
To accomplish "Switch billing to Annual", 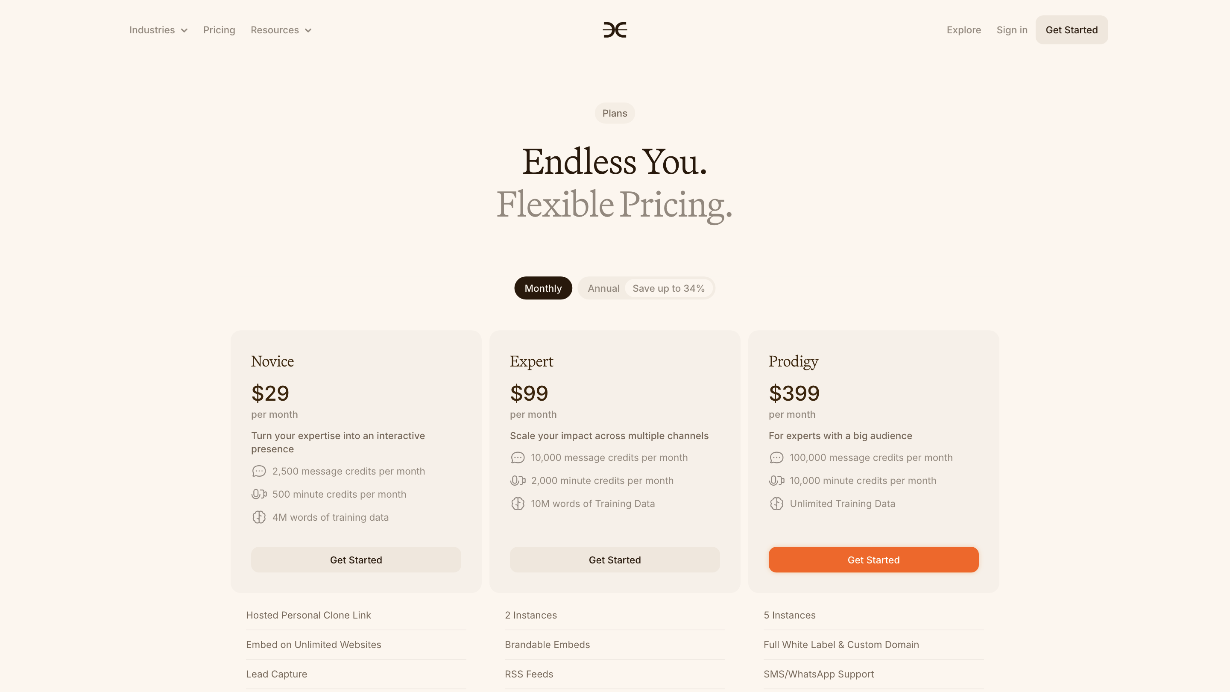I will point(603,288).
